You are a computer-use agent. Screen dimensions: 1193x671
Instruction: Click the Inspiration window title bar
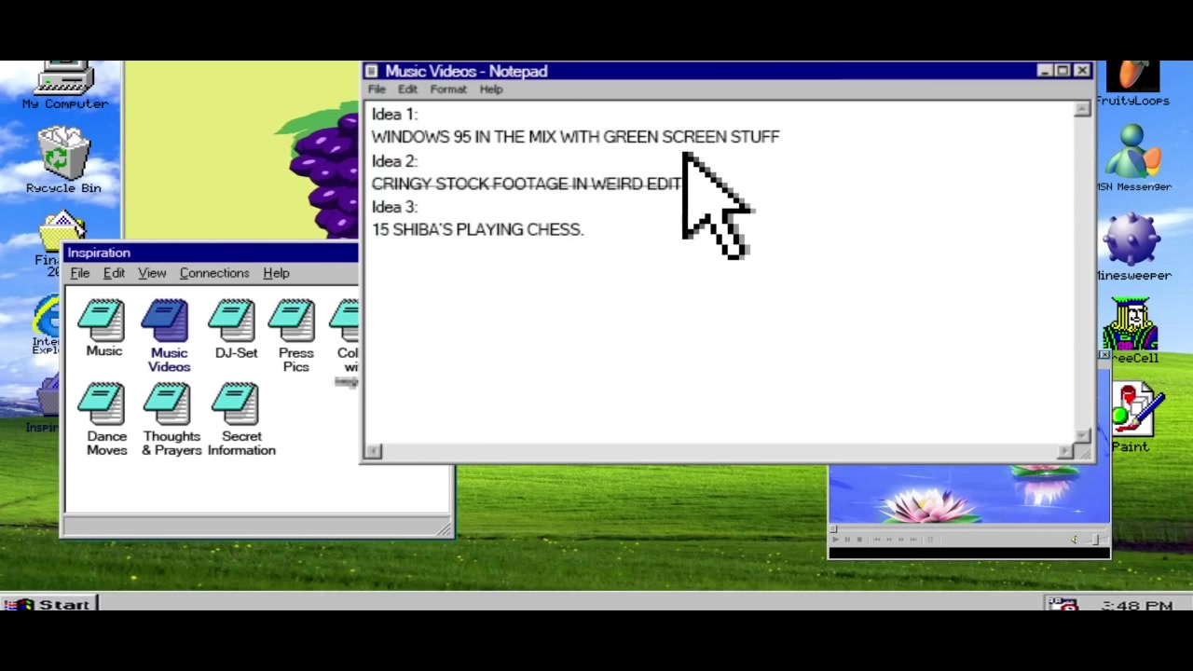[212, 253]
